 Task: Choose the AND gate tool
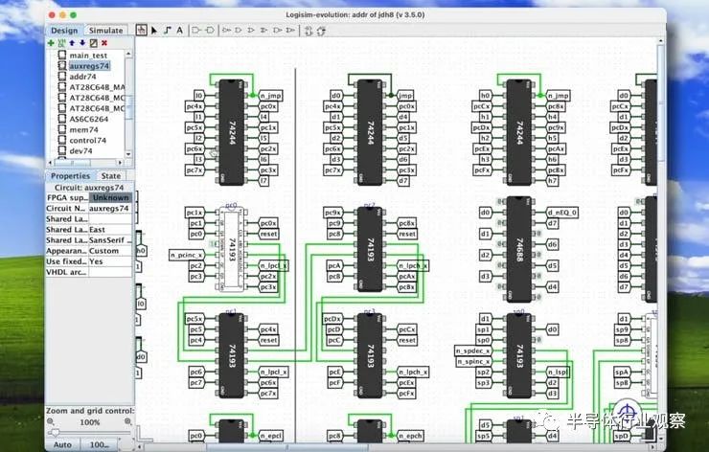(x=239, y=31)
